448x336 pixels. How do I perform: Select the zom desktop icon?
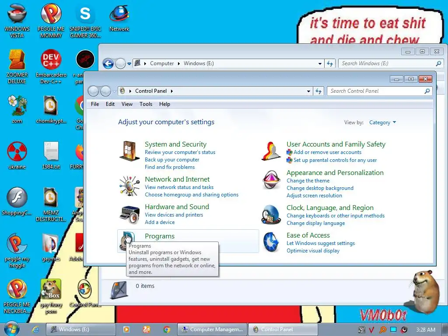tap(17, 109)
